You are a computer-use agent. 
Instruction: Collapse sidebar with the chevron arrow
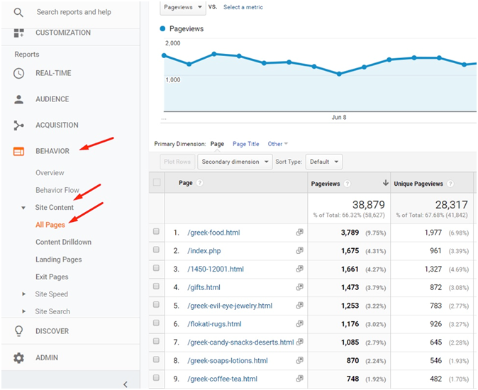126,384
